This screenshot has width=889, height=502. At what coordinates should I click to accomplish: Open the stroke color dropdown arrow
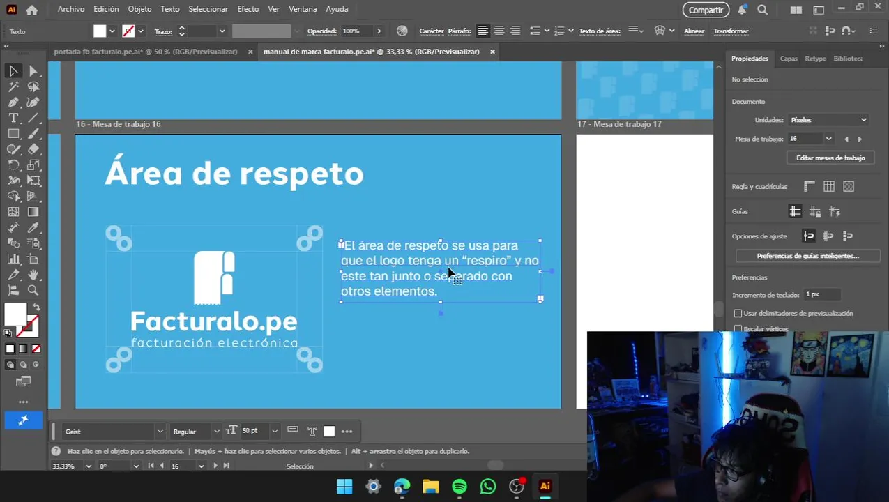(x=141, y=31)
